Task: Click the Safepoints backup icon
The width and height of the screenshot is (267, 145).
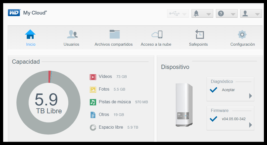Action: coord(199,34)
